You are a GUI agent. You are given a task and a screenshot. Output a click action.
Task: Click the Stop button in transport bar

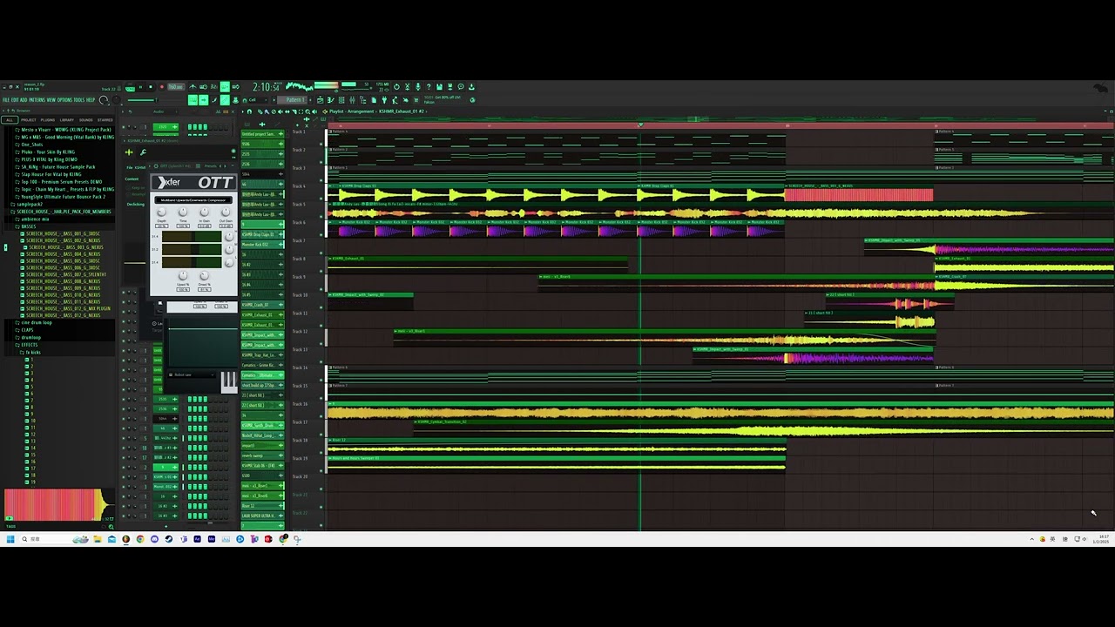(150, 87)
